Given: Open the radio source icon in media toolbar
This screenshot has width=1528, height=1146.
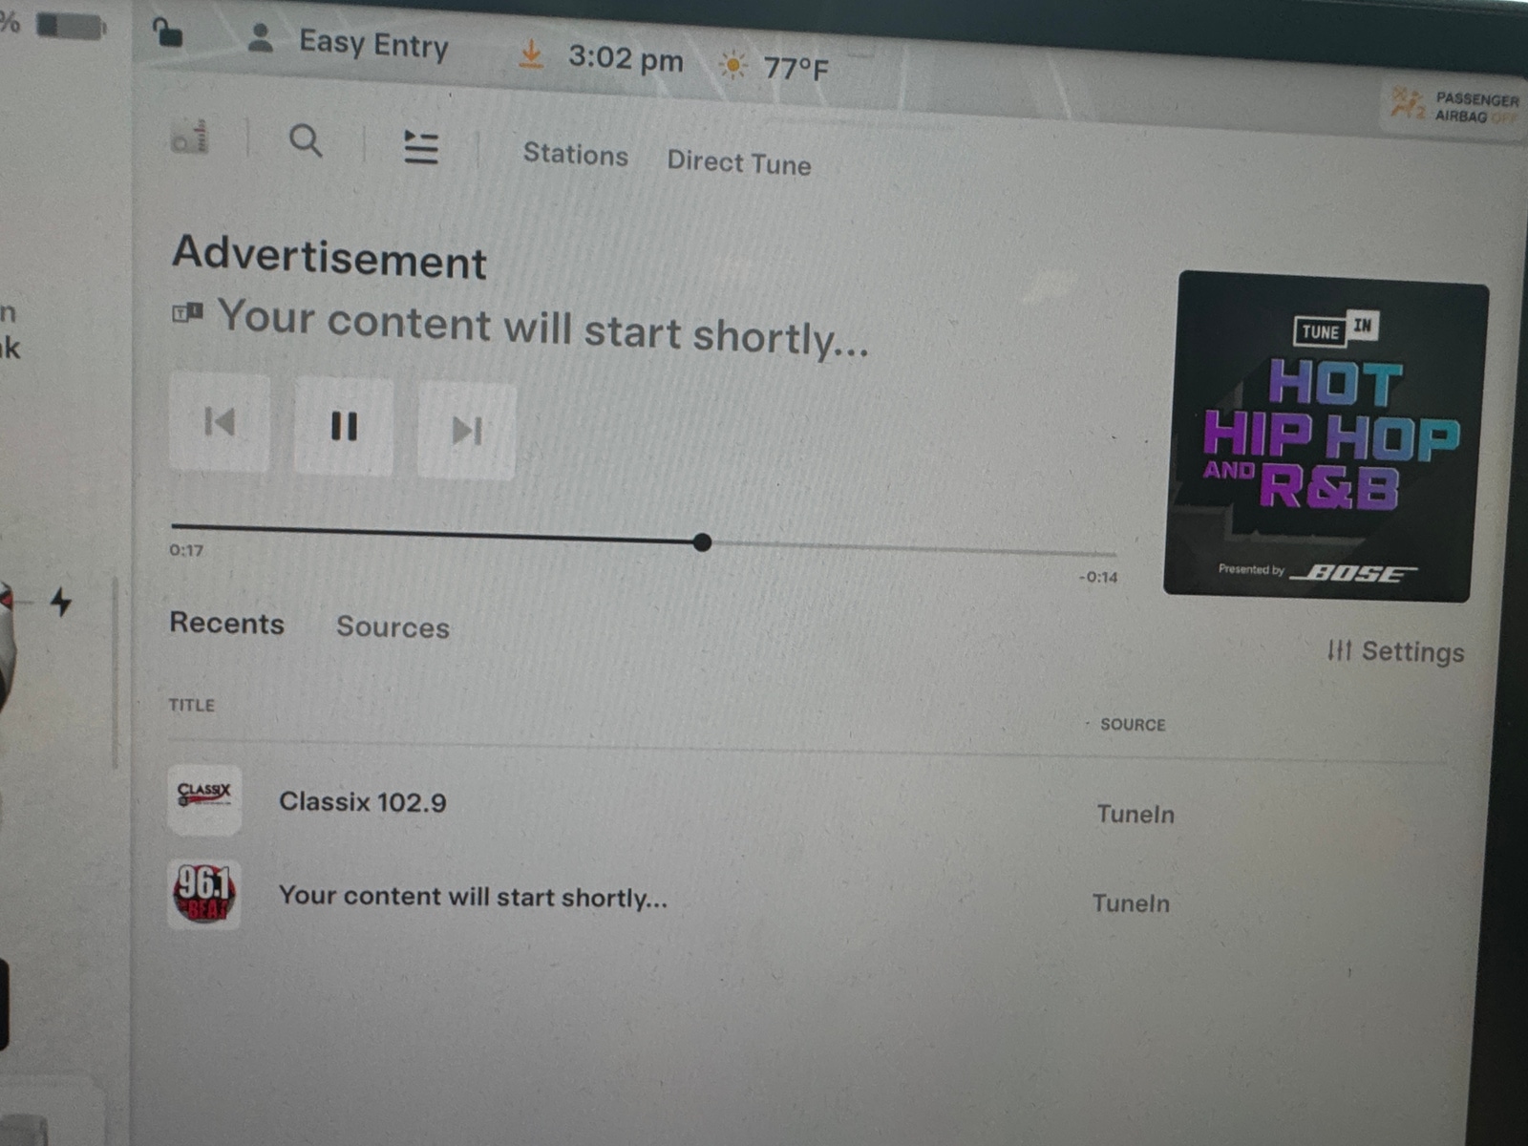Looking at the screenshot, I should tap(189, 138).
